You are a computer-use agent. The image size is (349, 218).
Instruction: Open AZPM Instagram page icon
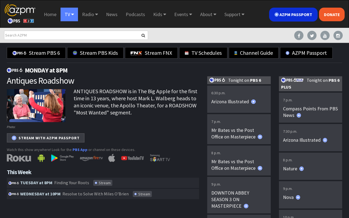338,35
